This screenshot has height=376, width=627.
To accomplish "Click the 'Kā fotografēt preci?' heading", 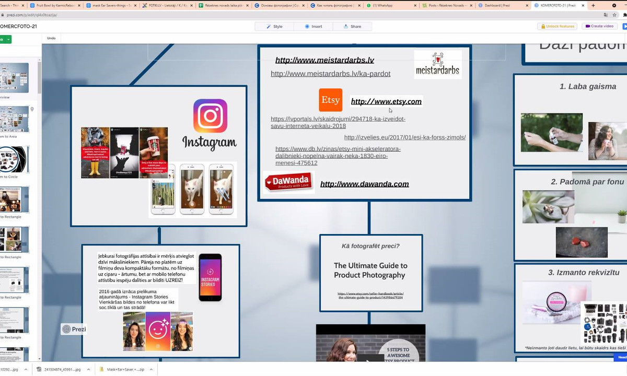I will 370,246.
